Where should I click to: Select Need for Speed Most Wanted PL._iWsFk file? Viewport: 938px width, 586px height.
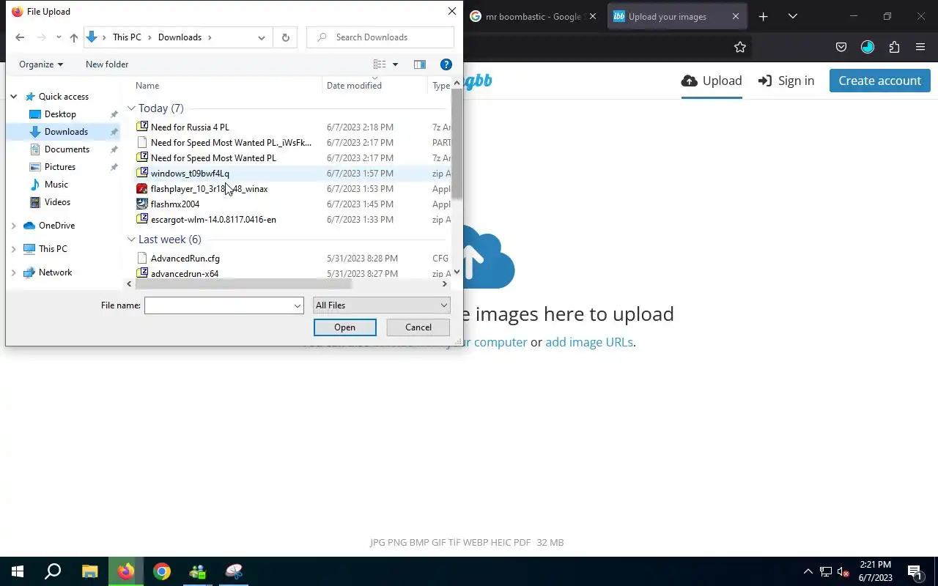tap(231, 143)
